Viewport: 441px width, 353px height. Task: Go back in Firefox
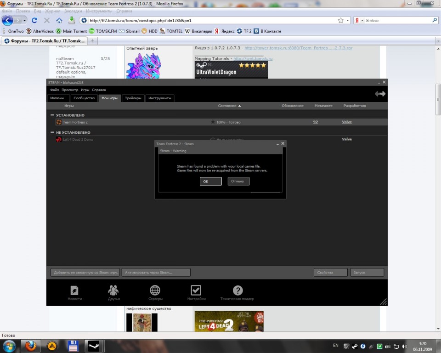tap(8, 20)
